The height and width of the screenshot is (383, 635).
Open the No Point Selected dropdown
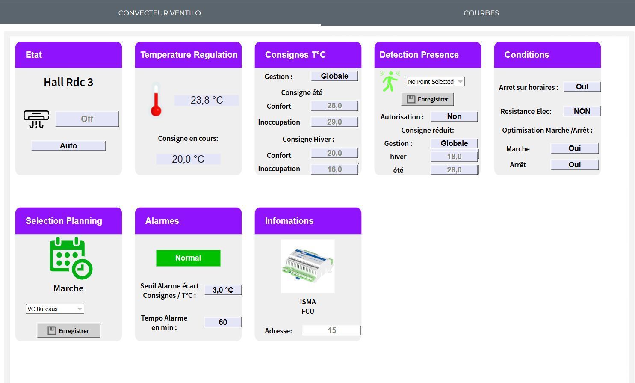[435, 82]
